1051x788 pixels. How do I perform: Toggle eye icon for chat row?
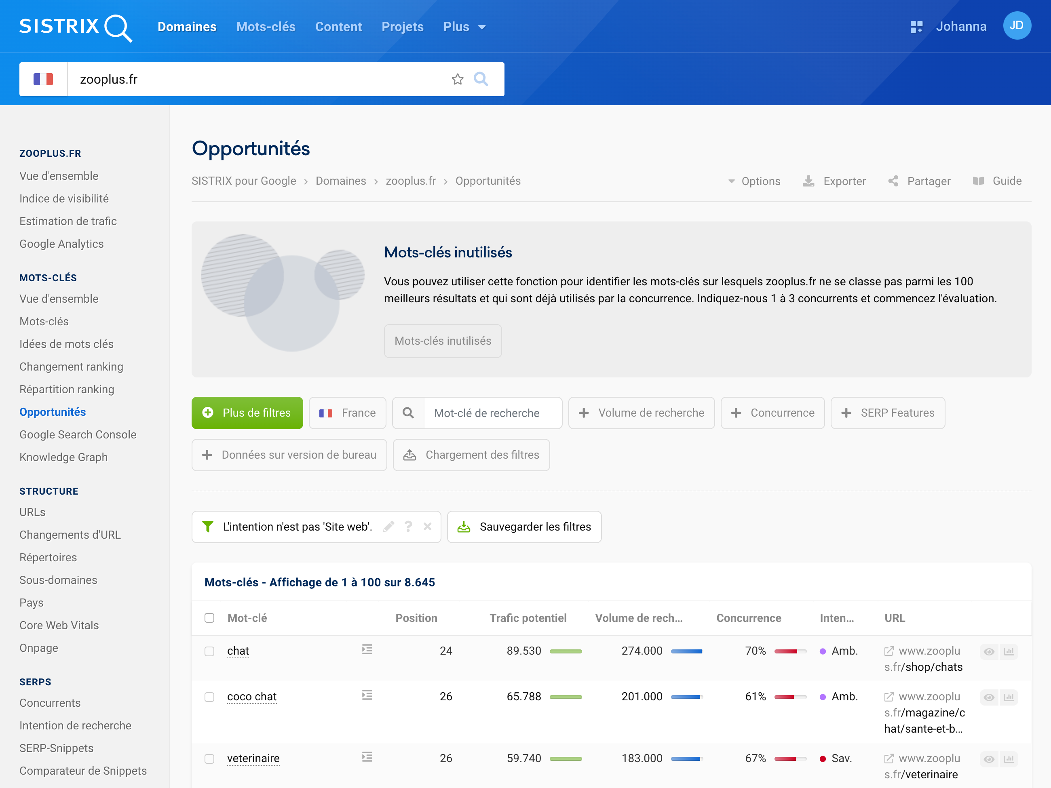tap(989, 652)
